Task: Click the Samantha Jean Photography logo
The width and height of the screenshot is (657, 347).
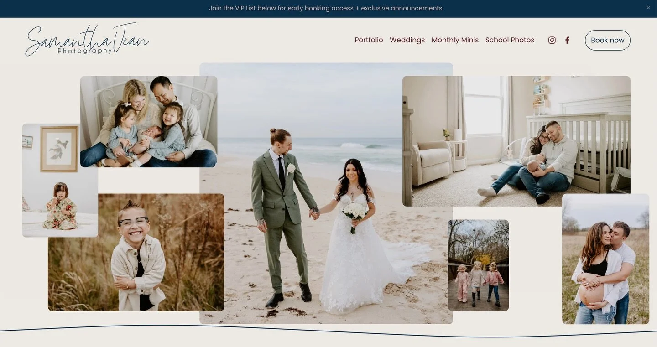Action: pos(87,40)
